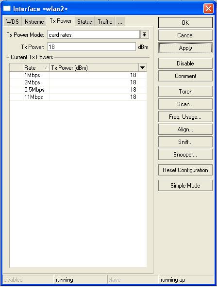Open the Scan... dialog
This screenshot has height=287, width=217.
point(185,104)
